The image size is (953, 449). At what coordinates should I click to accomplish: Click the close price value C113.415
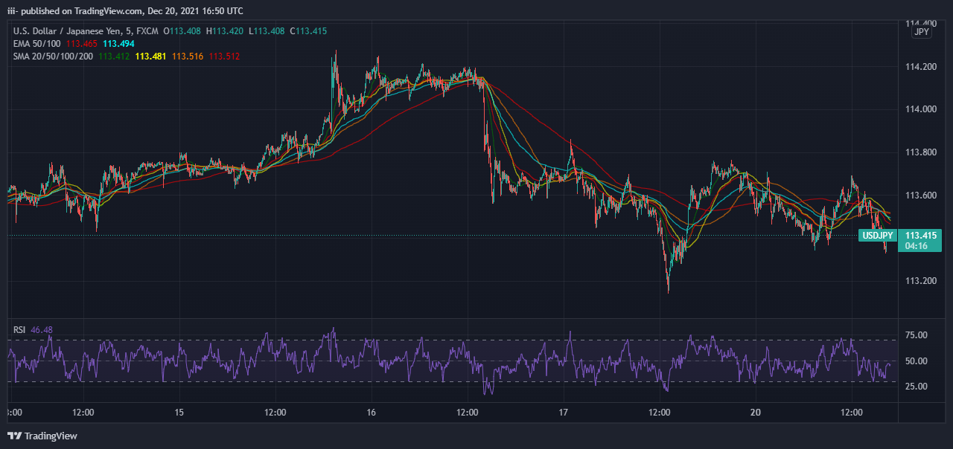(x=307, y=31)
